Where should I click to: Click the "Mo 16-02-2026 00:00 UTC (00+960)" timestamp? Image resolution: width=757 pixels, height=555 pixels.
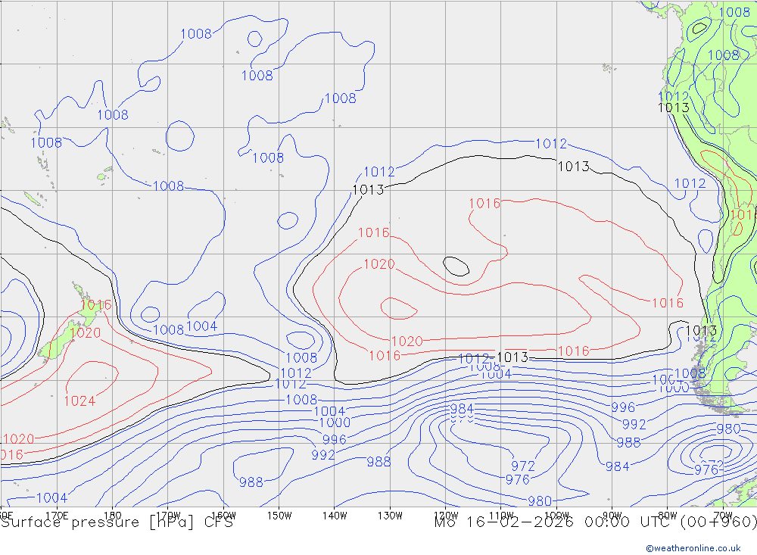tap(596, 522)
